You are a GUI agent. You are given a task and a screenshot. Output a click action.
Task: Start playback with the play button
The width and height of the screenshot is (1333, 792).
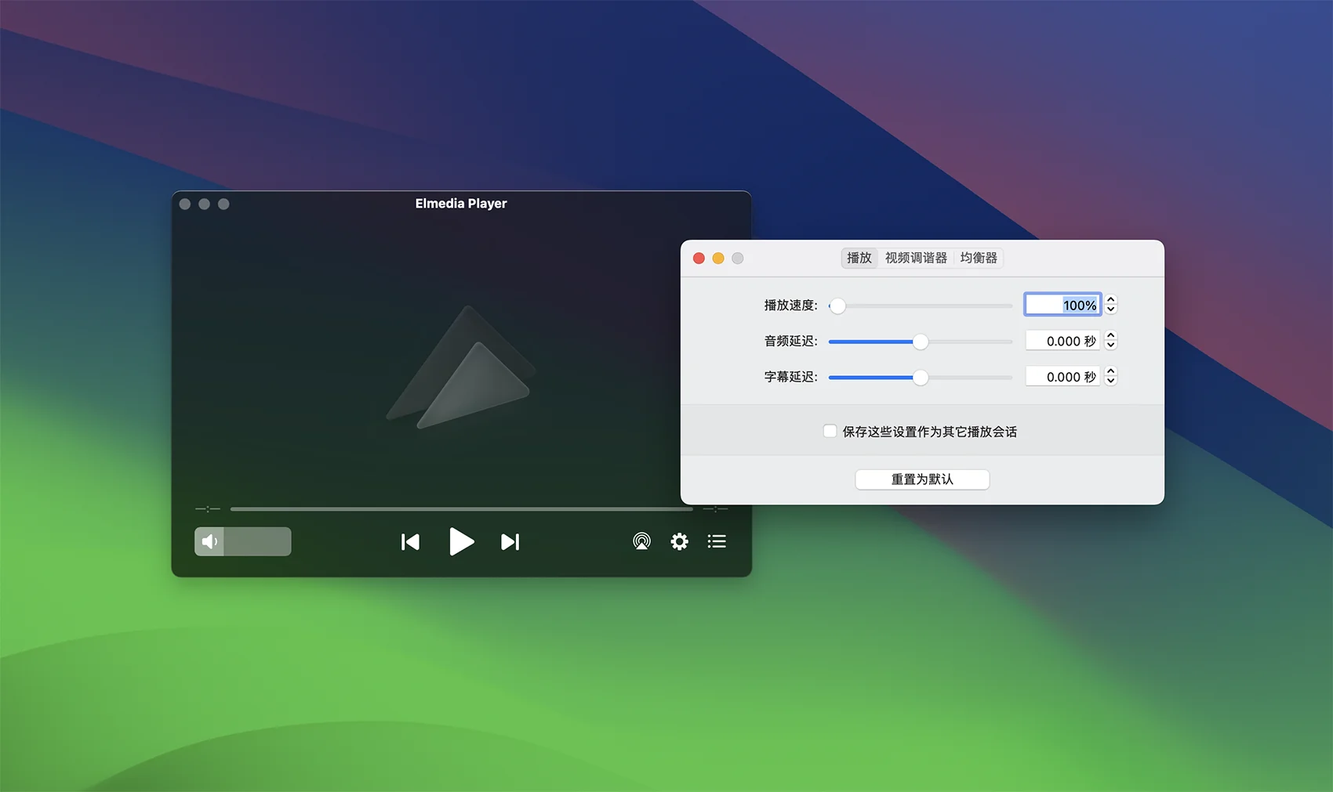click(x=461, y=541)
